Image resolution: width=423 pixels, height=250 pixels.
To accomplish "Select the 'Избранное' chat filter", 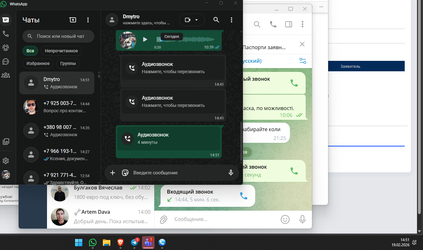I will [x=38, y=63].
